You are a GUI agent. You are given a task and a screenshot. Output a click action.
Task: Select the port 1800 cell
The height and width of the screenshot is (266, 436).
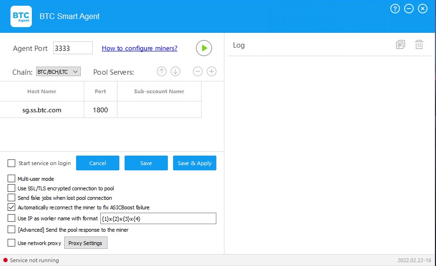[x=100, y=109]
